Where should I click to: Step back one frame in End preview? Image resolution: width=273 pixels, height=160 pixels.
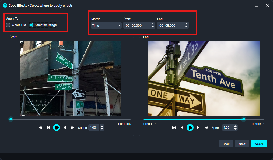pyautogui.click(x=182, y=127)
